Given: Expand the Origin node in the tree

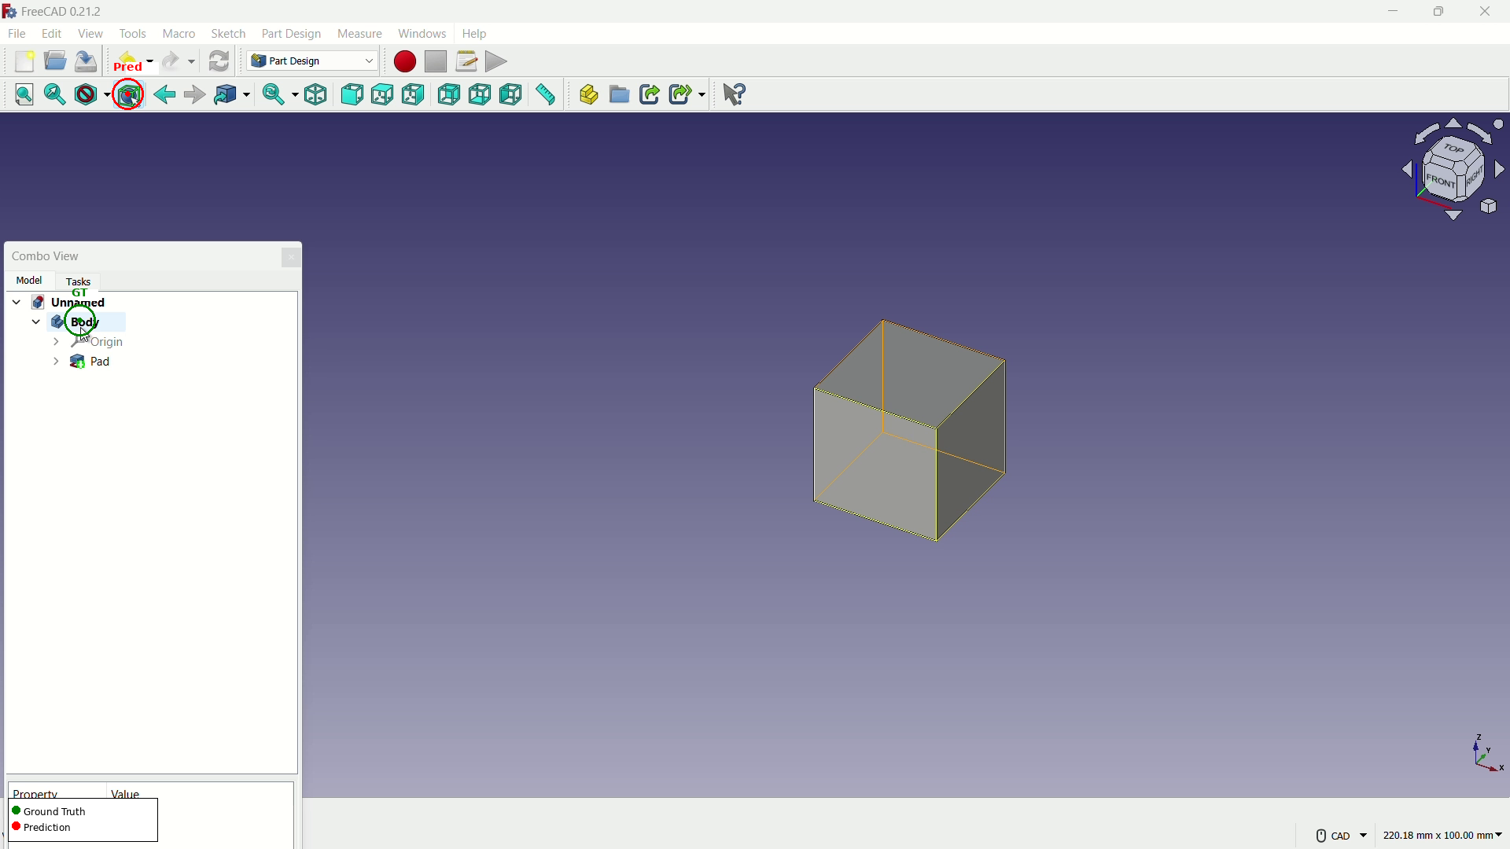Looking at the screenshot, I should pos(55,342).
